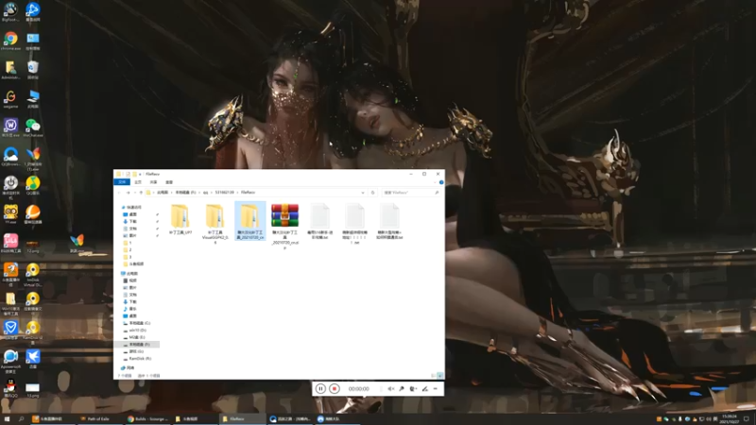Toggle the webcam icon on the recorder bar

[x=413, y=389]
